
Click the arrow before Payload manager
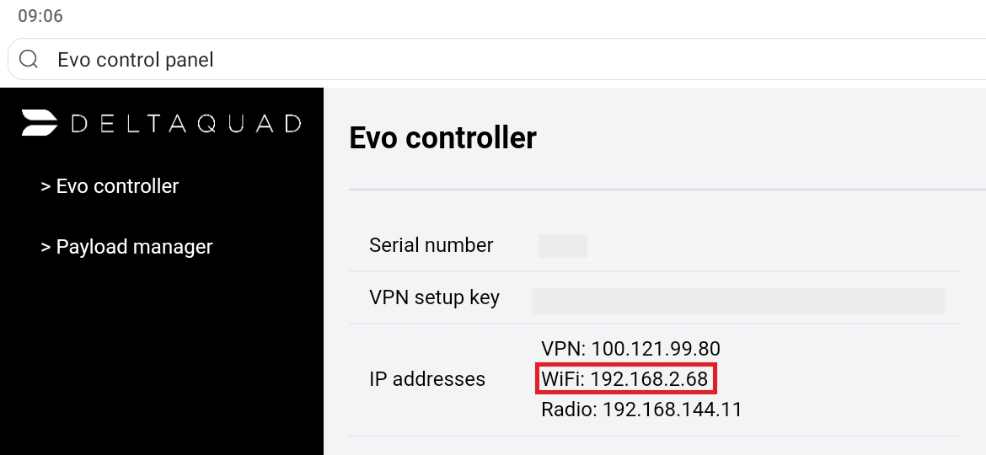46,247
